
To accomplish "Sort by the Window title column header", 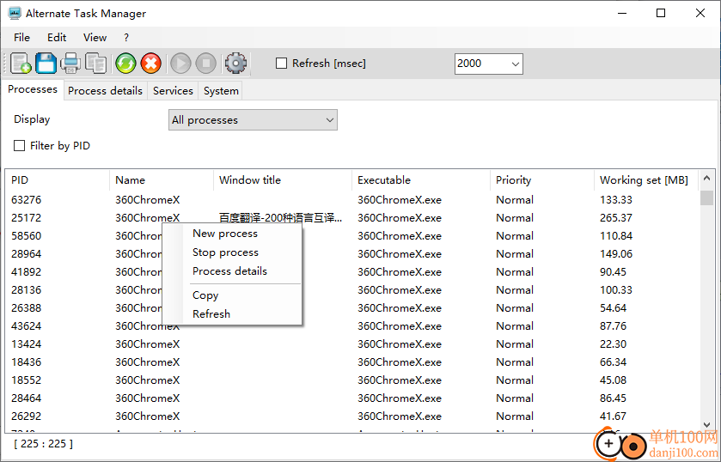I will tap(283, 180).
